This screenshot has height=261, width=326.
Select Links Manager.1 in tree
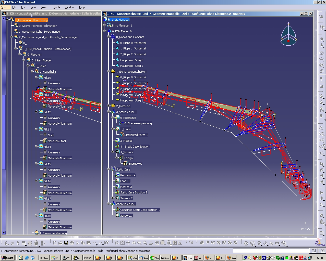(122, 25)
